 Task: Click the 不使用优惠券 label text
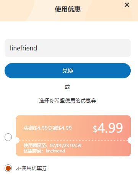31,168
